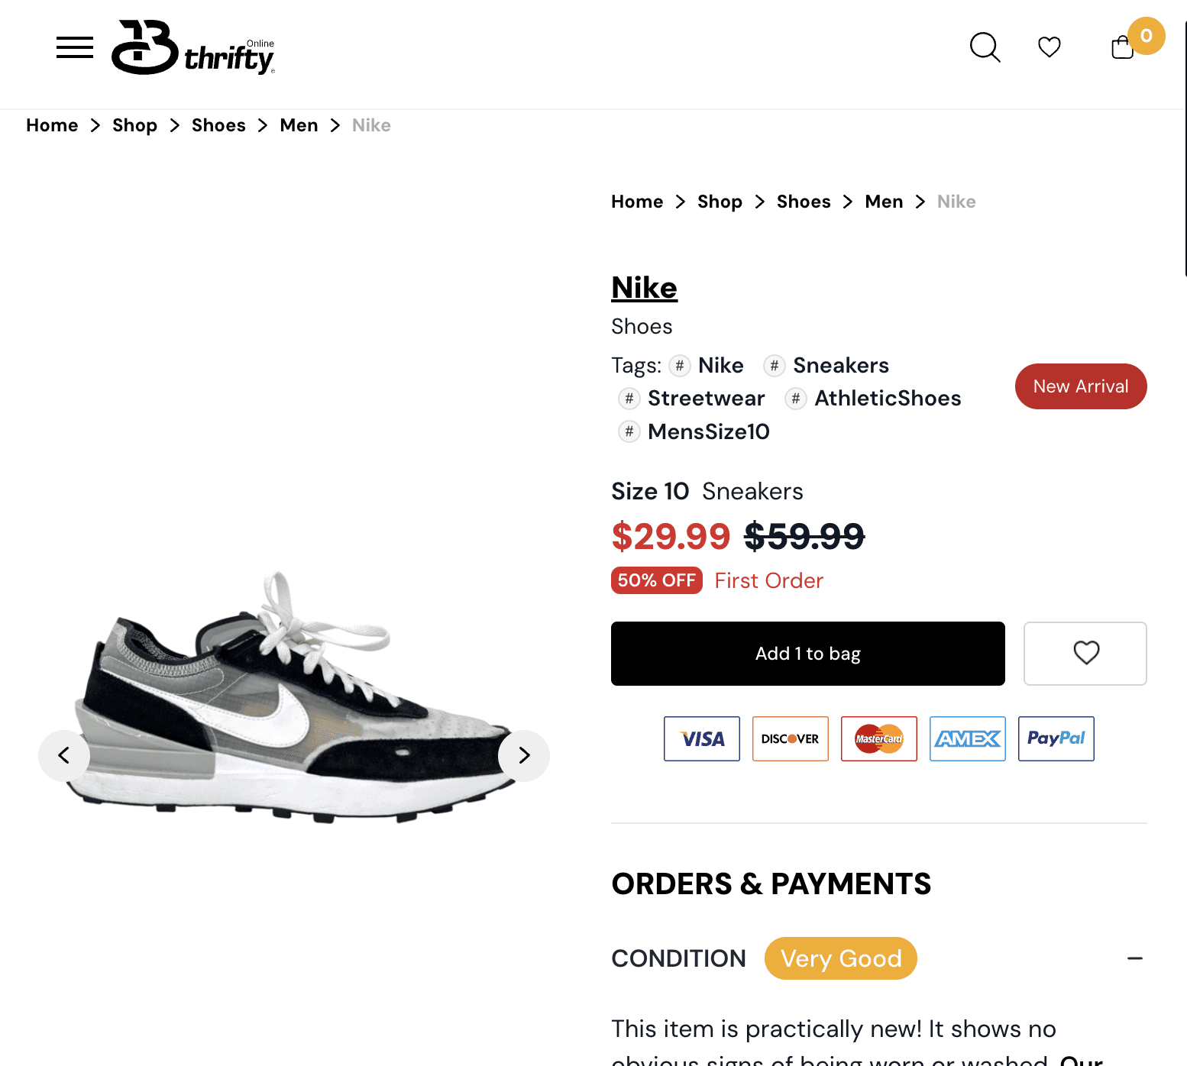
Task: Toggle favorite heart beside Add to bag
Action: click(1085, 654)
